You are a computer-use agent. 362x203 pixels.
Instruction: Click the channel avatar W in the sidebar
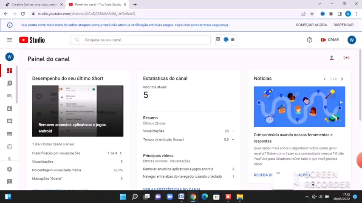(x=9, y=57)
